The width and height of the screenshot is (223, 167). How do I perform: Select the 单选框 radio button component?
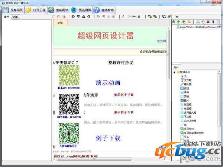(x=186, y=108)
